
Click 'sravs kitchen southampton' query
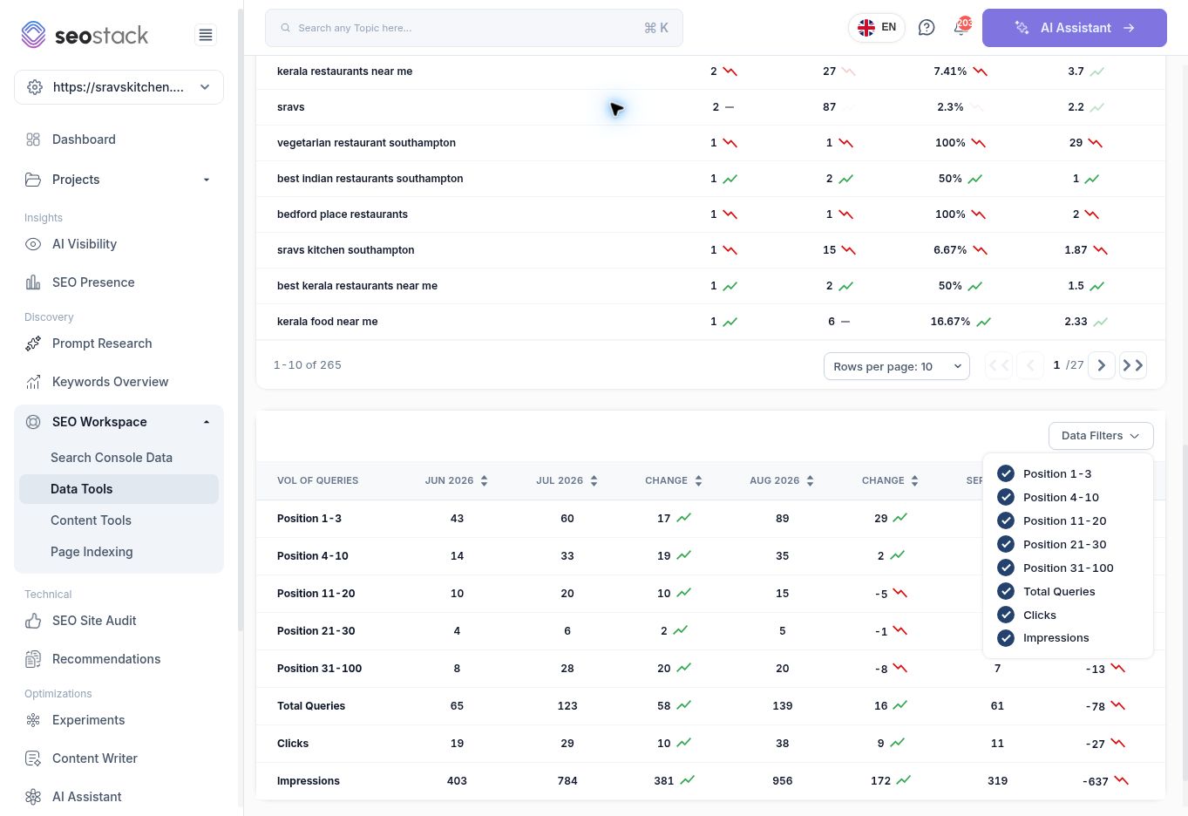(346, 250)
